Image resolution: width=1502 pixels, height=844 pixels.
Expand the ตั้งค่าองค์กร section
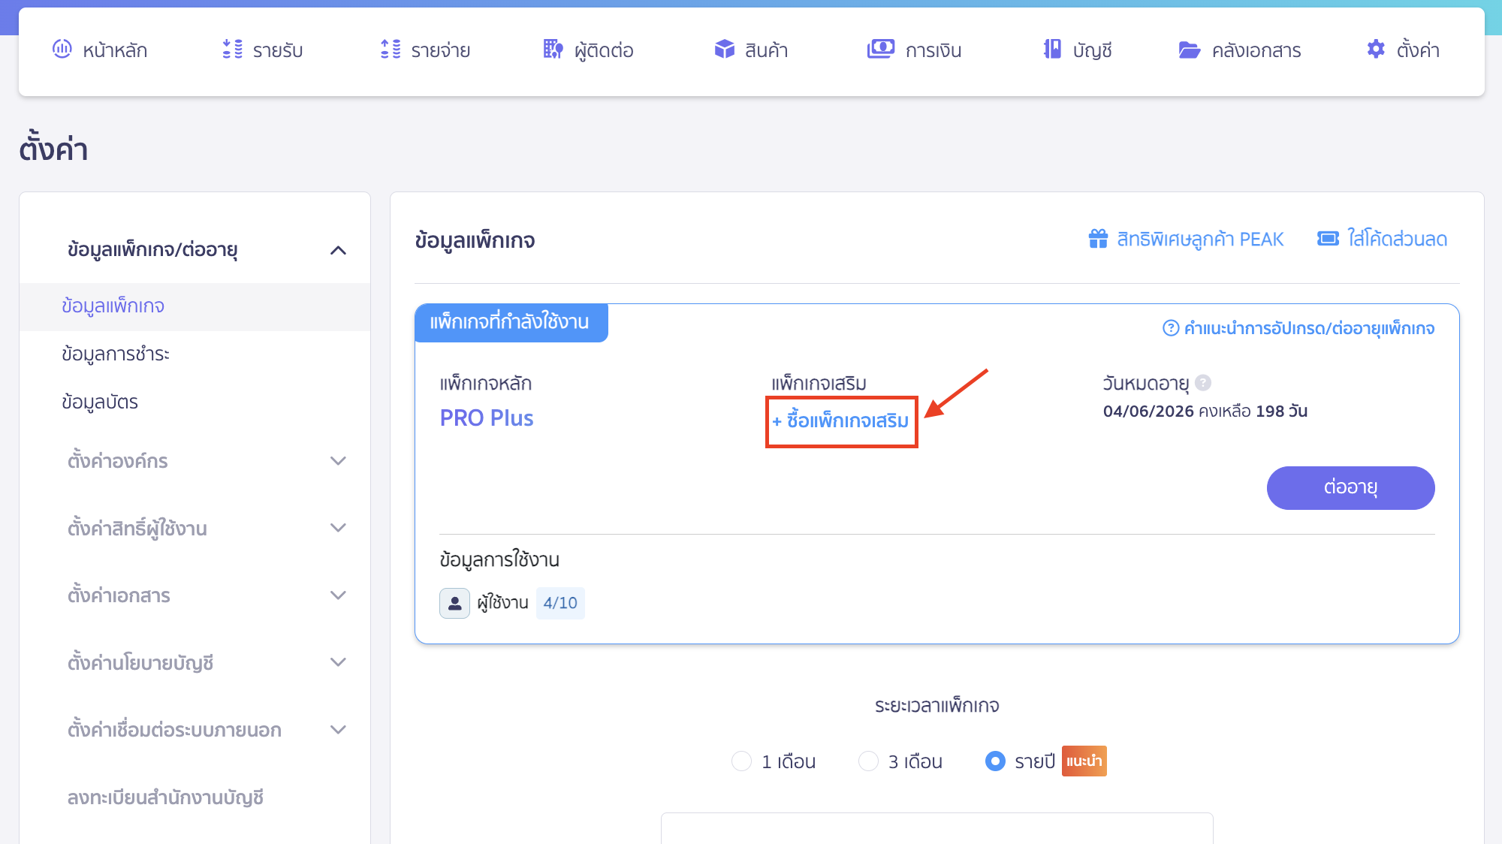[339, 461]
